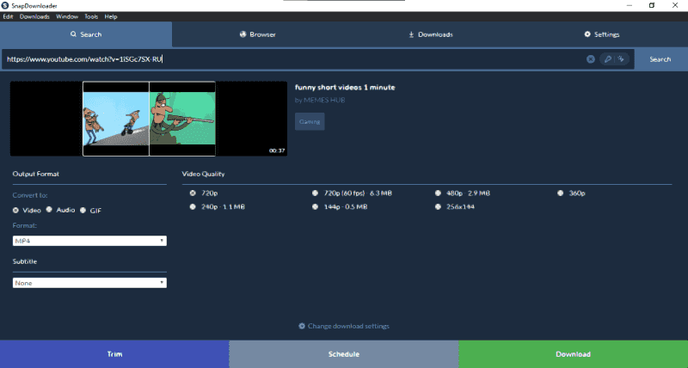Click the Schedule button
The width and height of the screenshot is (688, 368).
tap(343, 353)
